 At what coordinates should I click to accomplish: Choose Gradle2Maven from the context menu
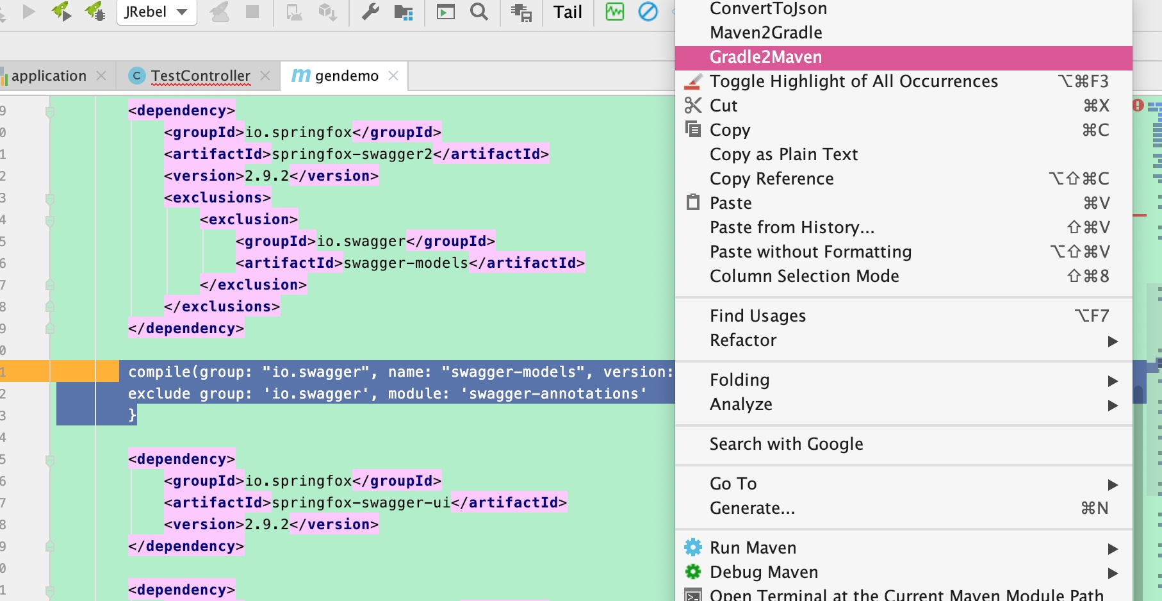tap(765, 57)
